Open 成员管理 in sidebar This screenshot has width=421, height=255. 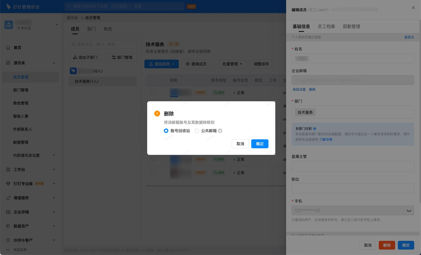pyautogui.click(x=31, y=77)
